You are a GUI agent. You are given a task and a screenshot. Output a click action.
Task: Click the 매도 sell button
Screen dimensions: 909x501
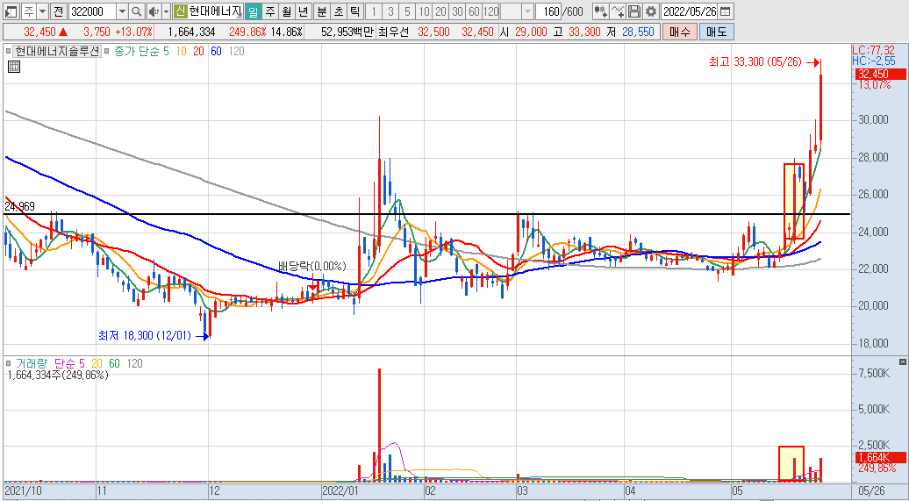click(x=716, y=32)
